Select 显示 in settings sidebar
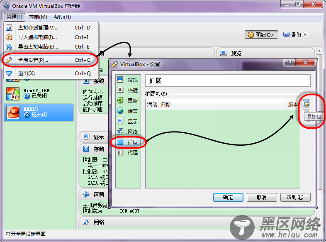Viewport: 326px width, 242px height. pos(128,121)
